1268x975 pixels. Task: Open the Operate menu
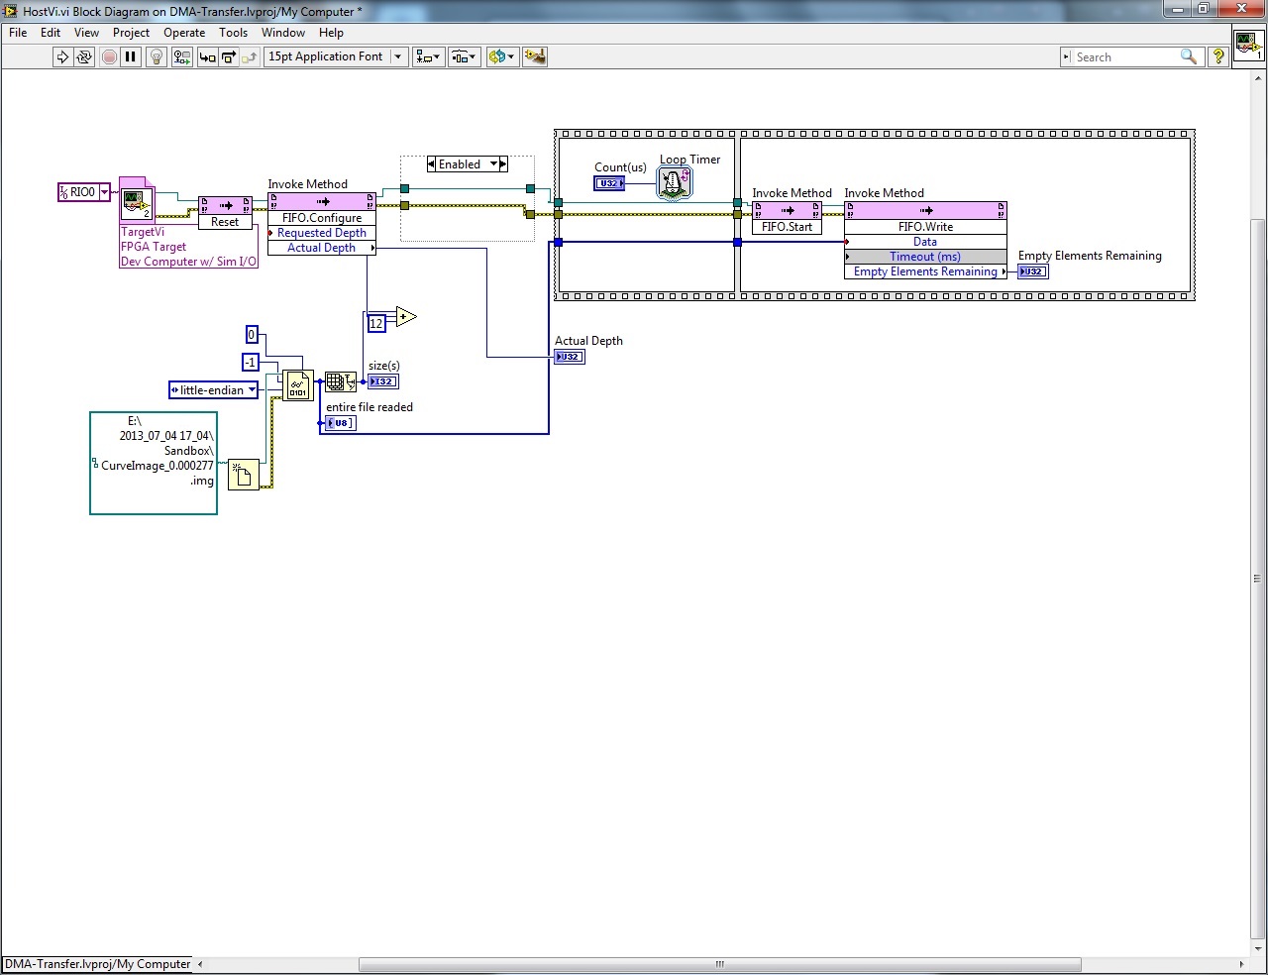tap(184, 33)
